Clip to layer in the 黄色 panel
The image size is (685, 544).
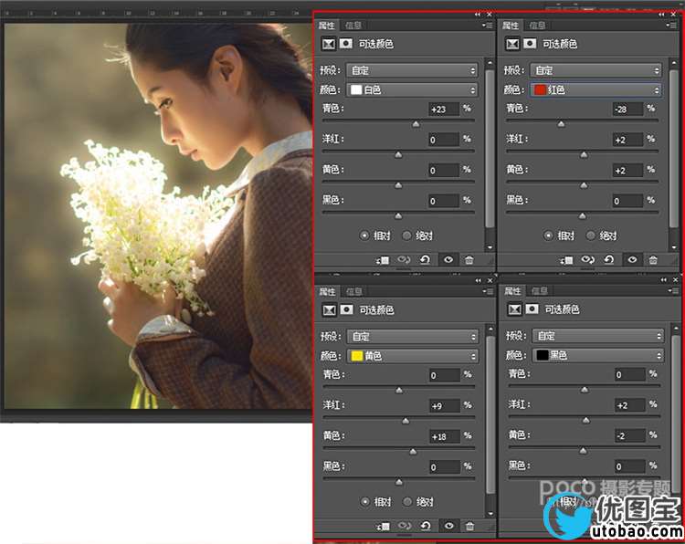click(383, 526)
